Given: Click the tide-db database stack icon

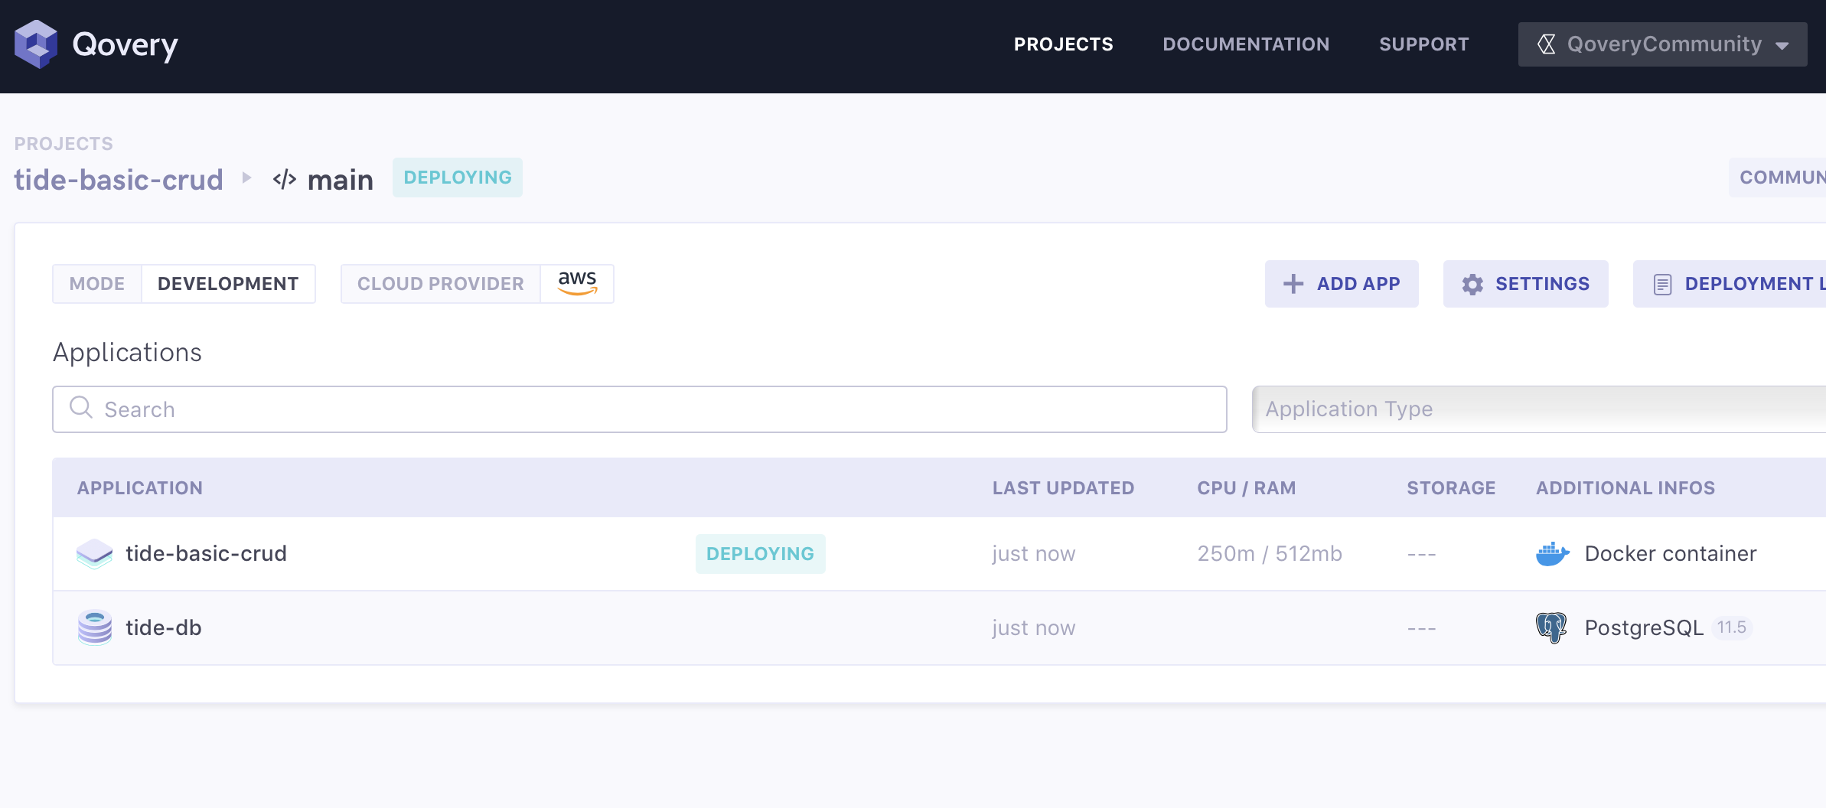Looking at the screenshot, I should (x=95, y=627).
